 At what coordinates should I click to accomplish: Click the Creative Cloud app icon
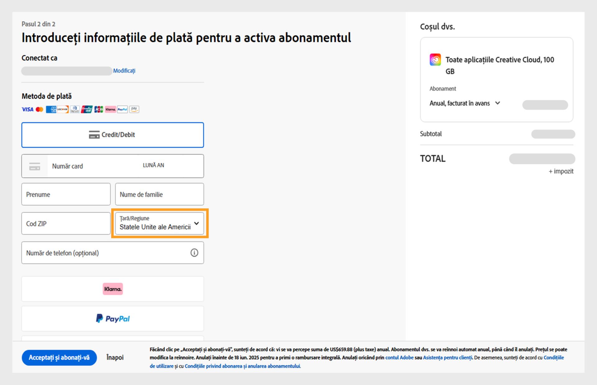(435, 60)
